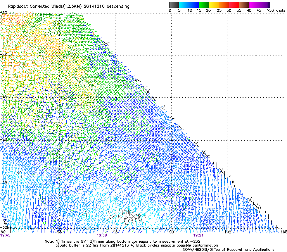Viewport: 287px width, 252px height.
Task: Click the cyan 5-10 knots legend segment
Action: coord(184,5)
